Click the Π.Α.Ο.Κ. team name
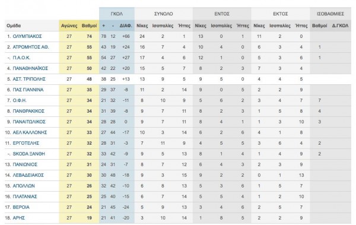 click(21, 58)
